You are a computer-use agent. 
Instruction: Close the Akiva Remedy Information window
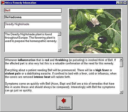[125, 3]
